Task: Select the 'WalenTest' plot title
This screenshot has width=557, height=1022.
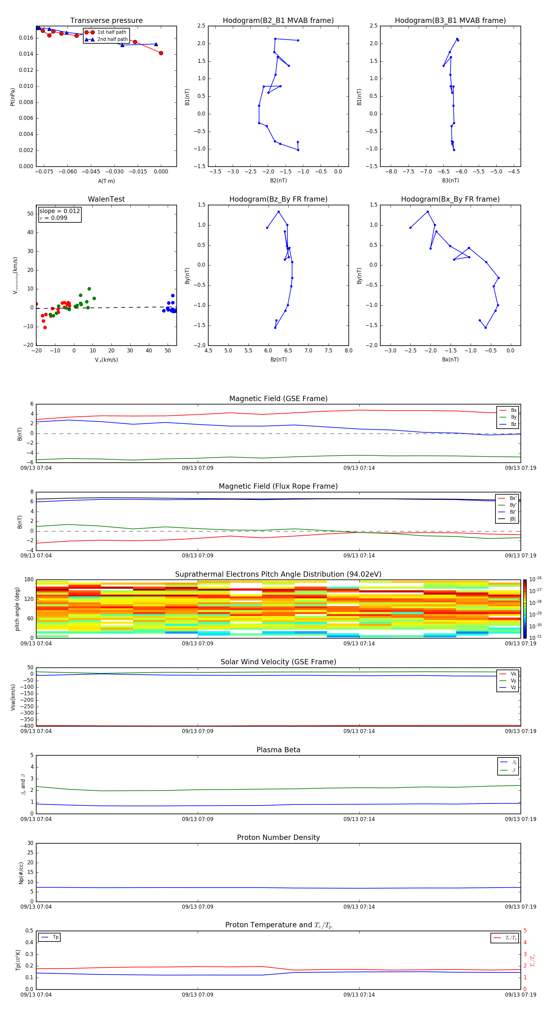Action: [106, 199]
